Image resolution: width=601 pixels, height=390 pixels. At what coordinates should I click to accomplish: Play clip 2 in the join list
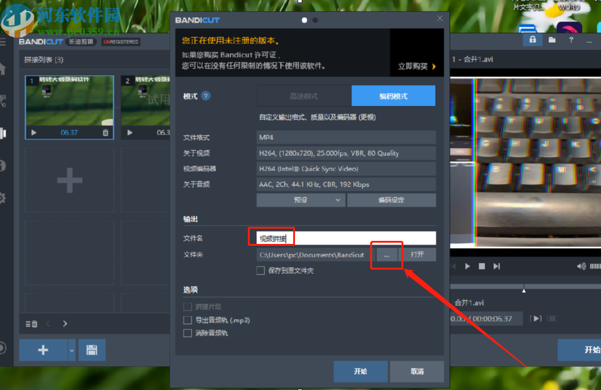(130, 133)
